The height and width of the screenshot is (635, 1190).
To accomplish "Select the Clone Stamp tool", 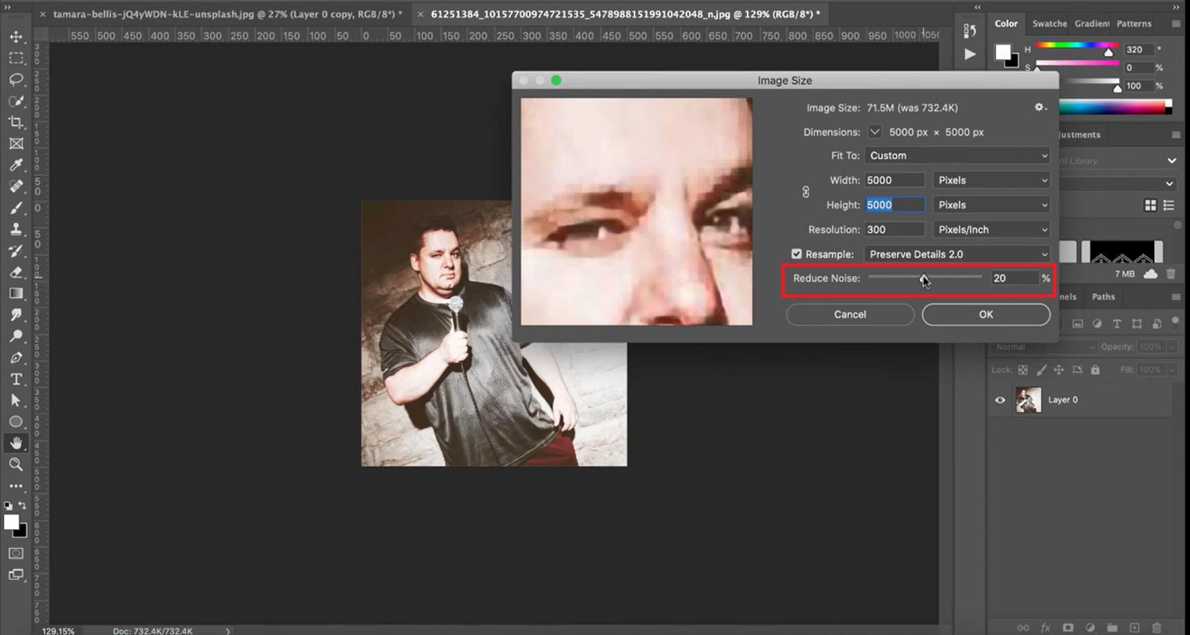I will (16, 229).
